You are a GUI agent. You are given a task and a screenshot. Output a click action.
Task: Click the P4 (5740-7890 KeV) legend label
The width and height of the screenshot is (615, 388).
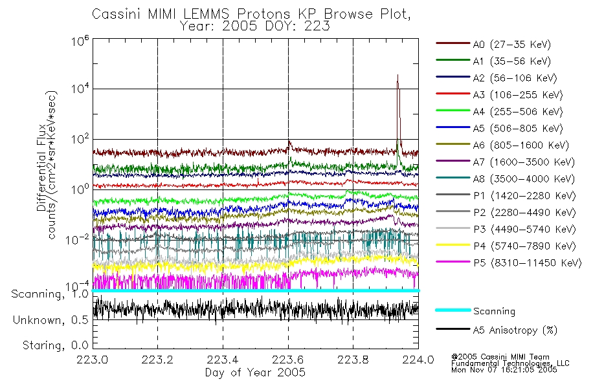click(x=525, y=246)
